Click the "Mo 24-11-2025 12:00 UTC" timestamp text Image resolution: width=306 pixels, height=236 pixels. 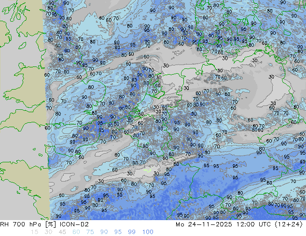(223, 224)
